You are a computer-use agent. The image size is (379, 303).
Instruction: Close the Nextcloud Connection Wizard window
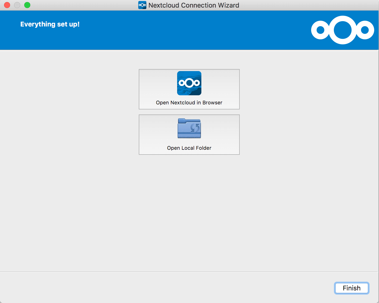tap(7, 5)
